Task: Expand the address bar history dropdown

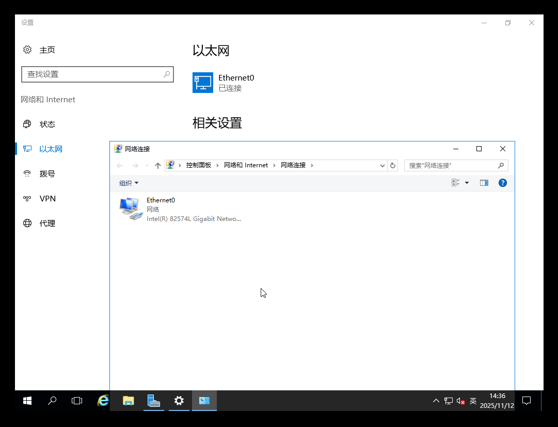Action: 382,165
